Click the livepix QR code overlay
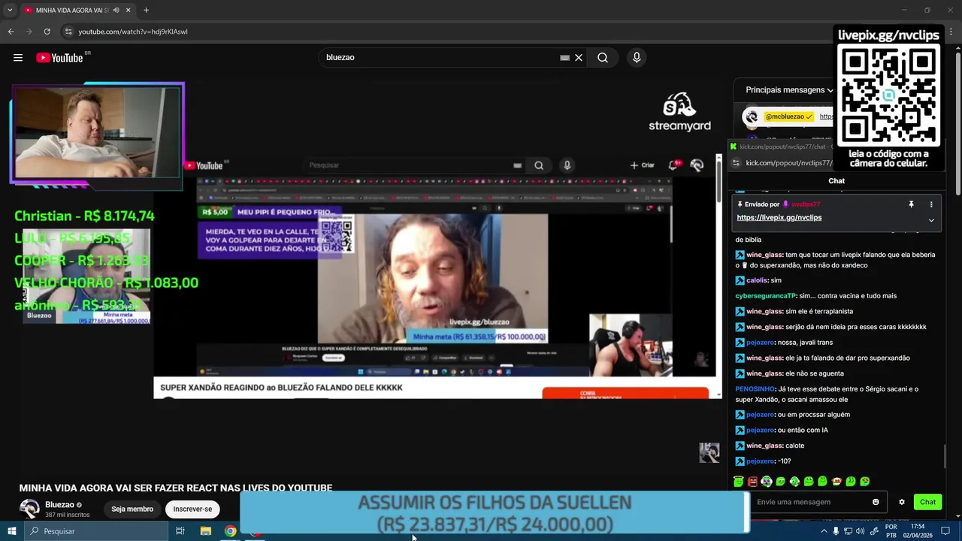 coord(888,96)
